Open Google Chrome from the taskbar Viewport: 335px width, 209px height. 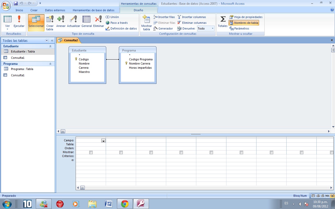click(124, 203)
